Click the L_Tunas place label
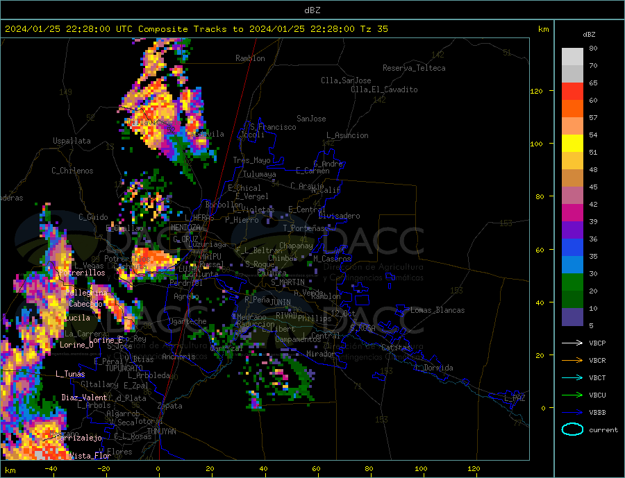The image size is (625, 478). pos(70,374)
